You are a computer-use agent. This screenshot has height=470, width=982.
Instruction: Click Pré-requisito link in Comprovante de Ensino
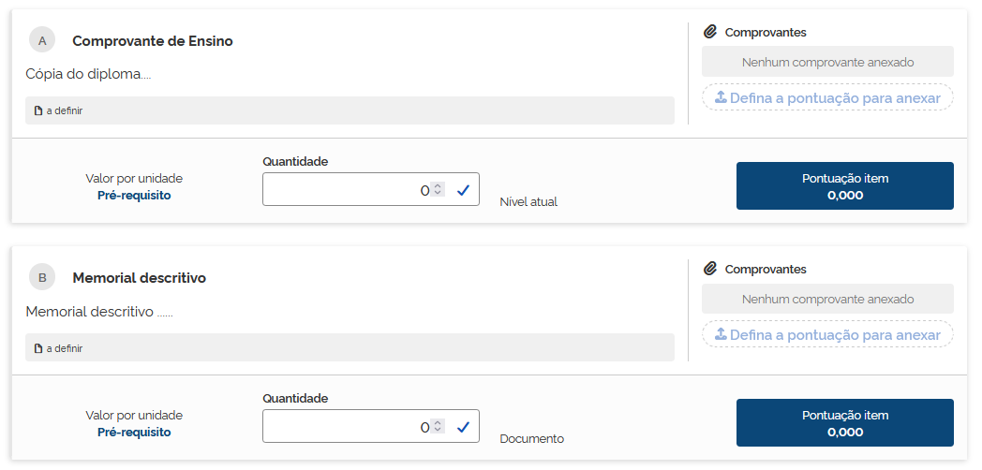134,196
